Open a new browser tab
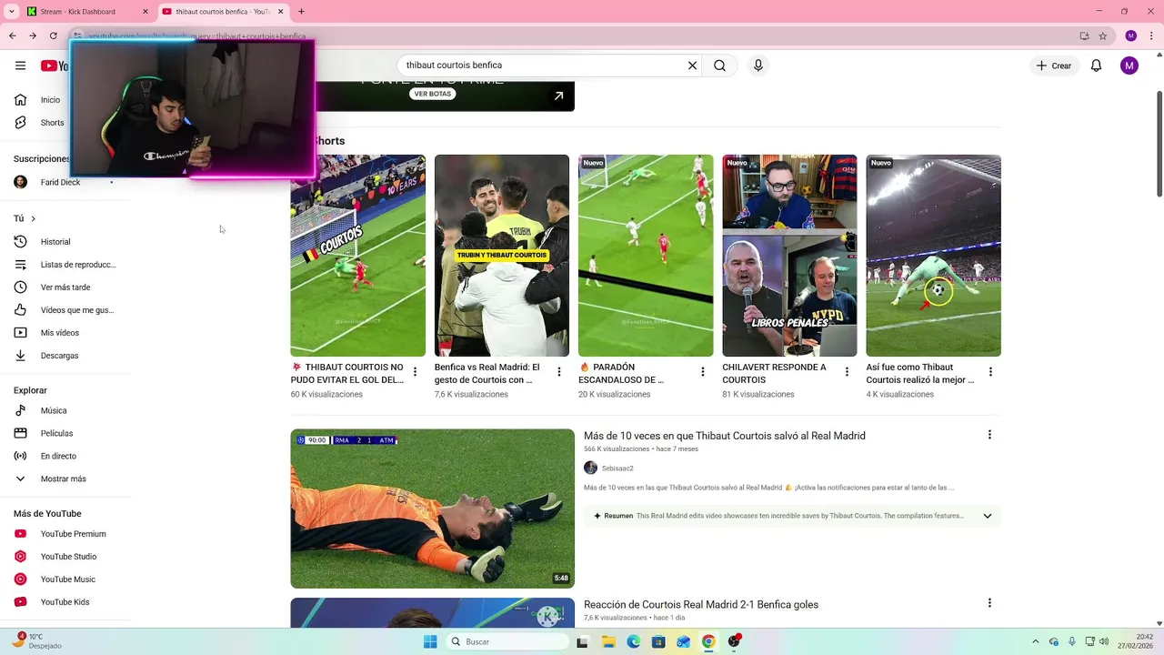 [301, 12]
